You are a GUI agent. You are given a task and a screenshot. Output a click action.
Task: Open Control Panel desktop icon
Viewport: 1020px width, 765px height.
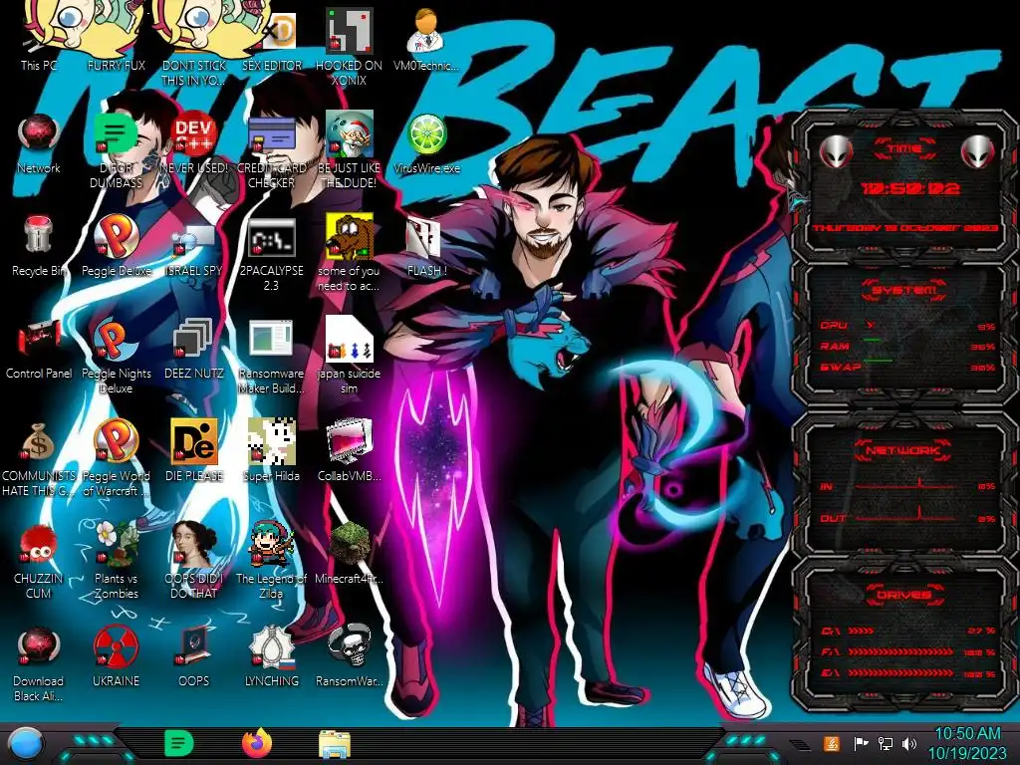tap(39, 349)
